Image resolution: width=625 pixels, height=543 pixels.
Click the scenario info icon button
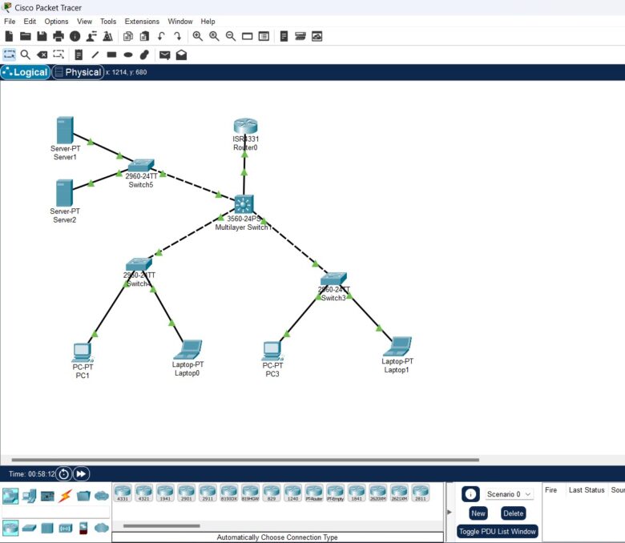pyautogui.click(x=470, y=494)
